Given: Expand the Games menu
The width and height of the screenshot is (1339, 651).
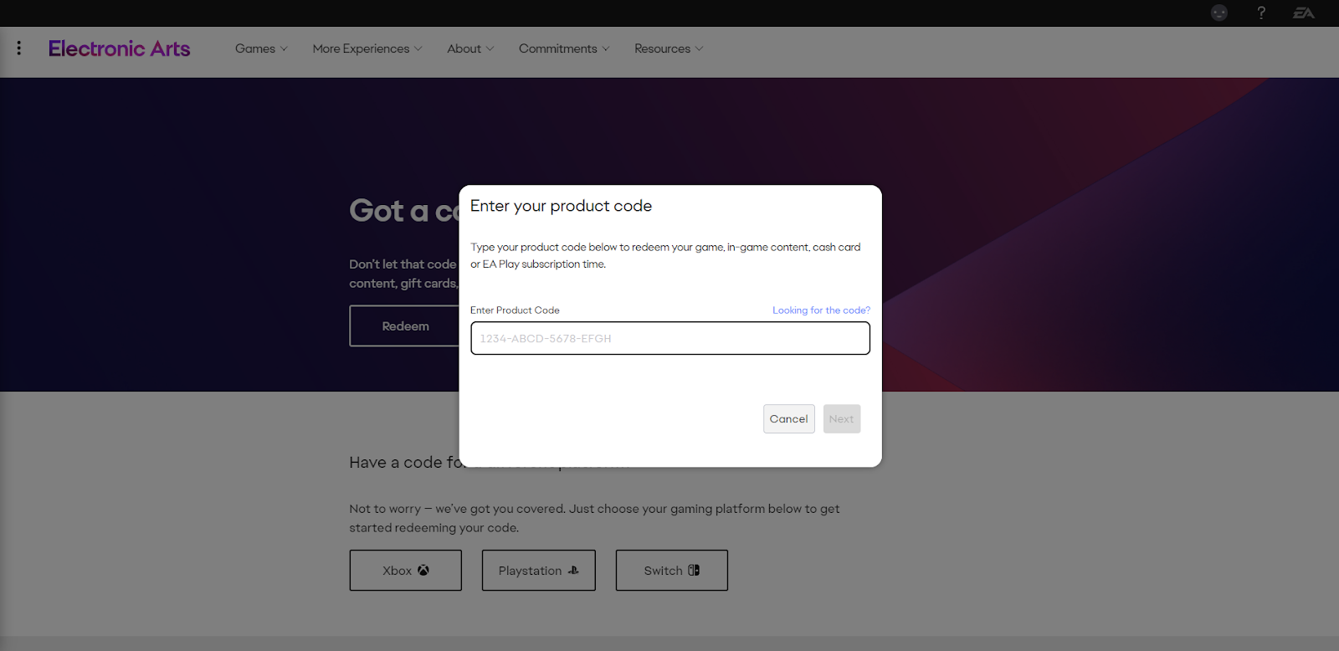Looking at the screenshot, I should [x=261, y=49].
